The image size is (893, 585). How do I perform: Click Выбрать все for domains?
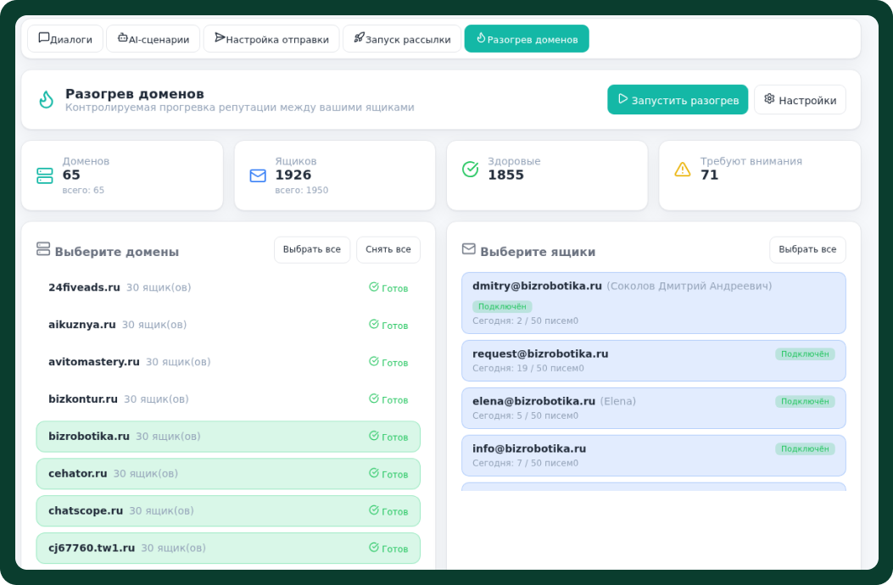(312, 249)
